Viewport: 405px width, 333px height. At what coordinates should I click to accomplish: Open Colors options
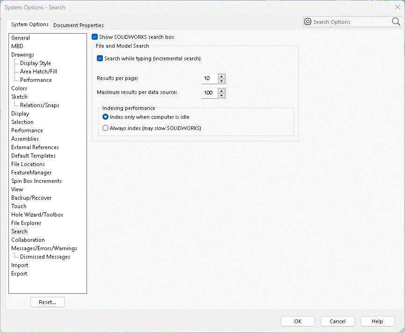point(19,88)
